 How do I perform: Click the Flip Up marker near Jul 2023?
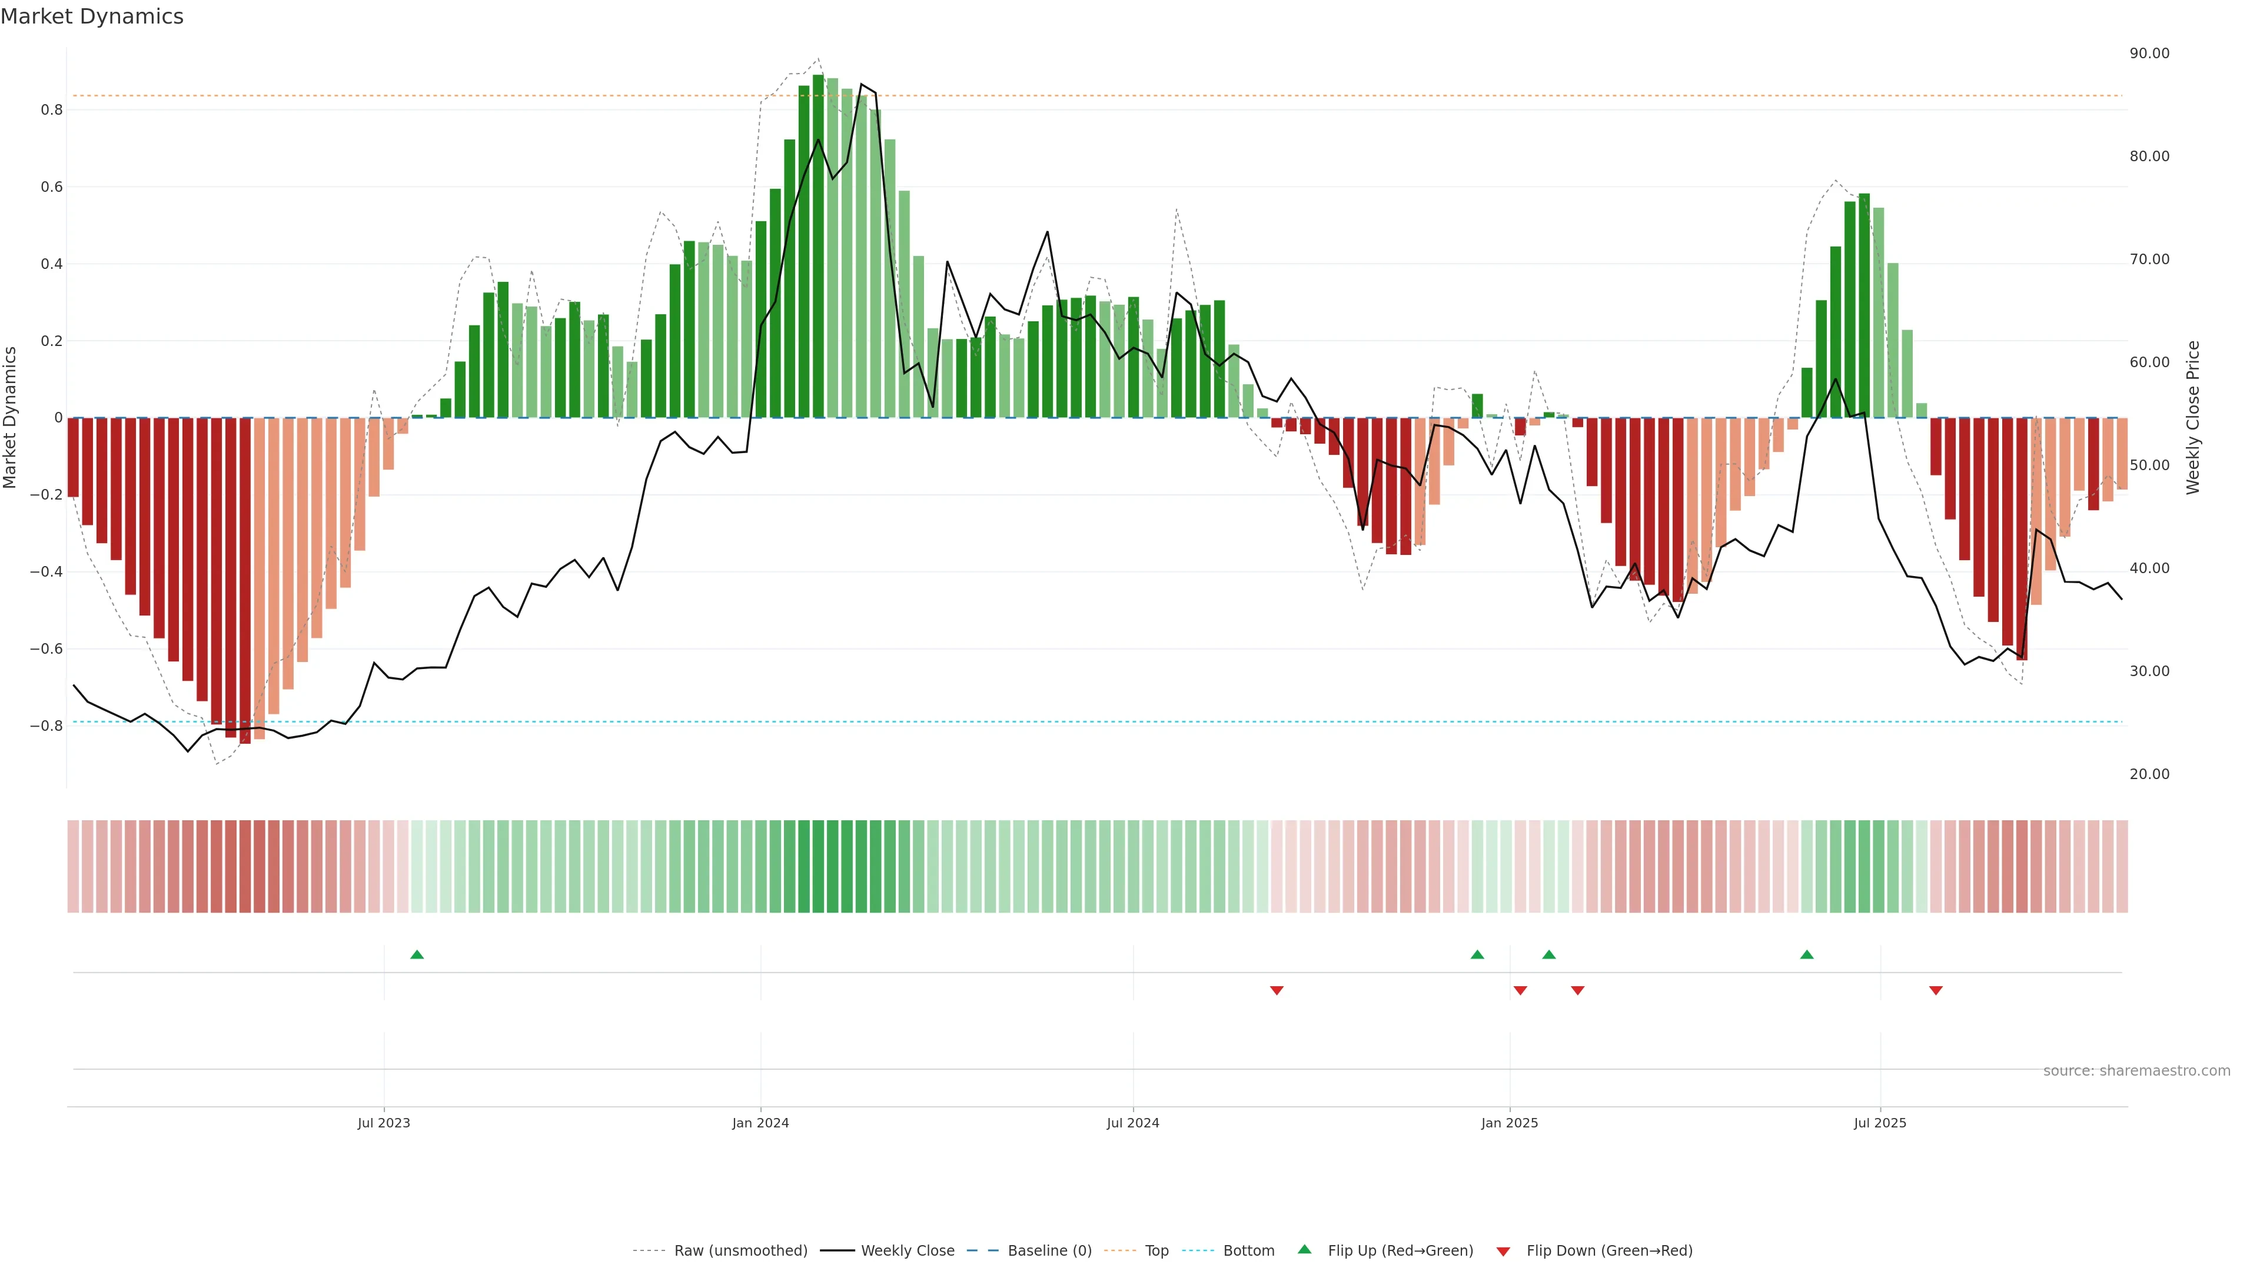point(417,954)
